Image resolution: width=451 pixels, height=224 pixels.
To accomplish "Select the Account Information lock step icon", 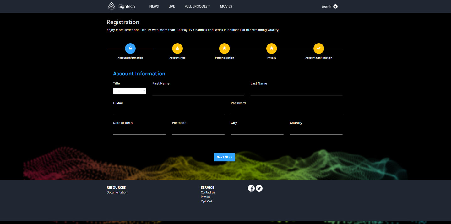I will (130, 49).
